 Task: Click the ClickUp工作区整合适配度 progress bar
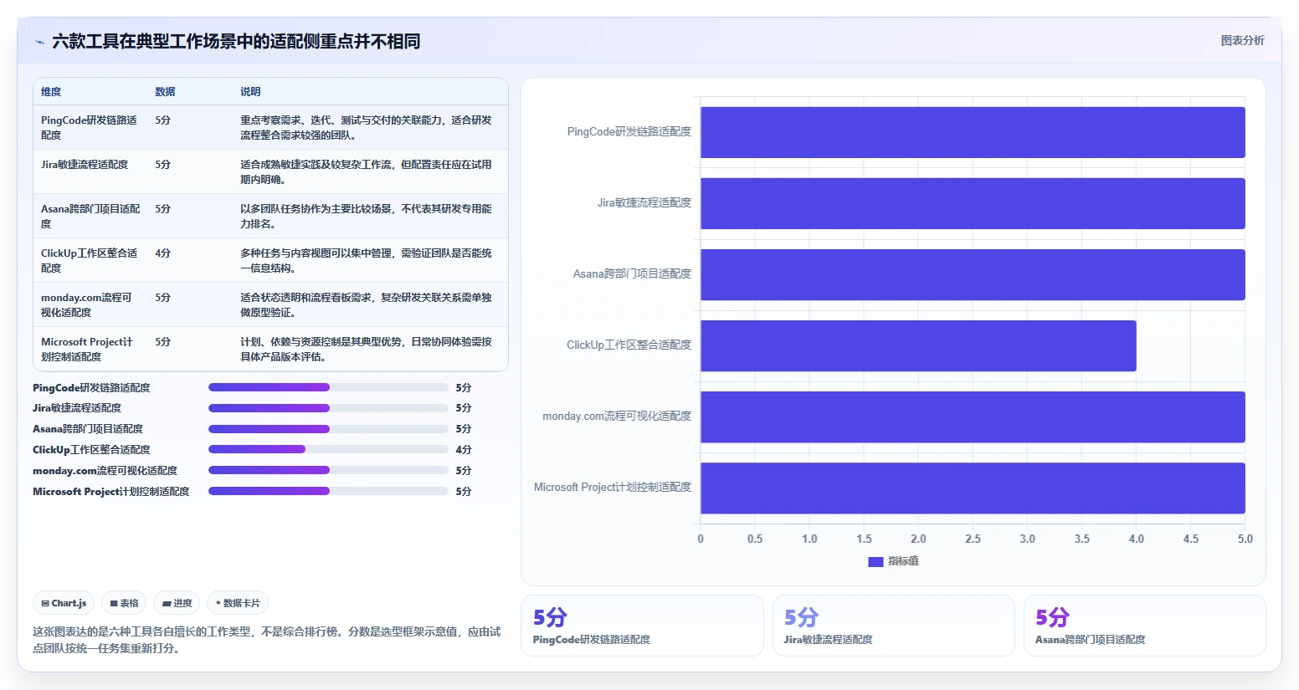point(328,449)
